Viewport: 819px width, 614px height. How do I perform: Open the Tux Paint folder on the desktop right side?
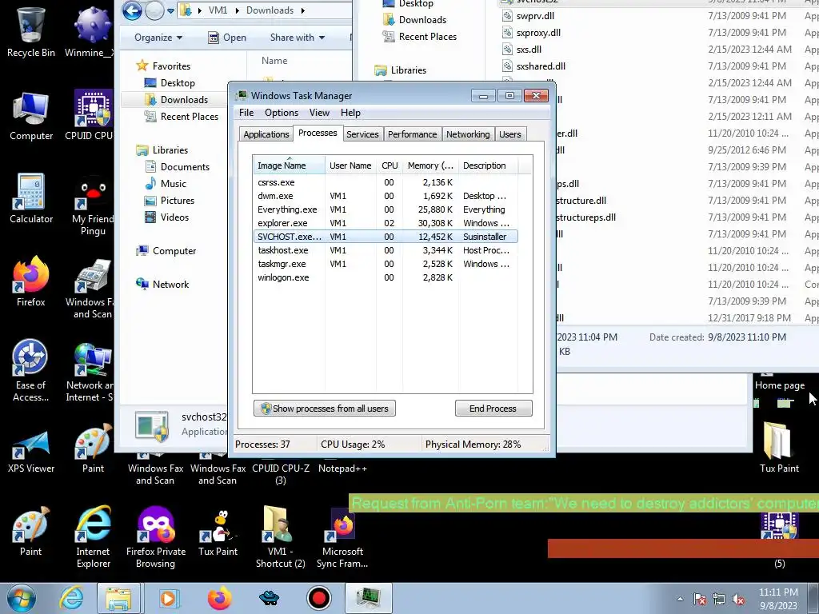779,447
